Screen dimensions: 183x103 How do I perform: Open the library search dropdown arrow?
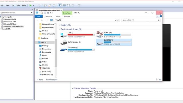[32, 13]
